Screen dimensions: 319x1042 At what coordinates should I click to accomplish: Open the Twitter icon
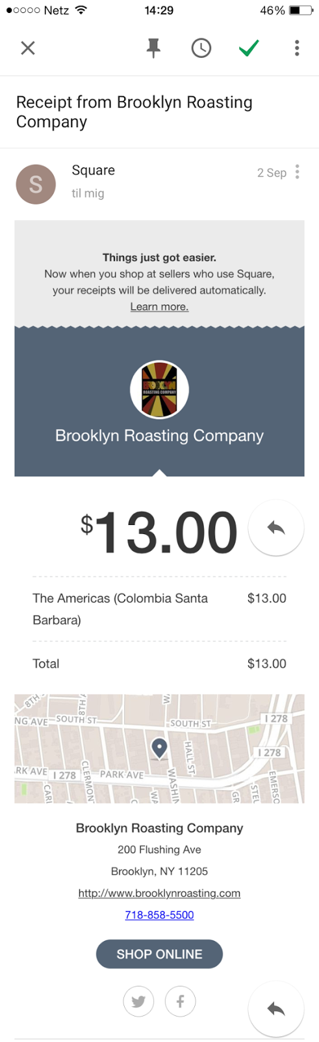[x=138, y=1001]
